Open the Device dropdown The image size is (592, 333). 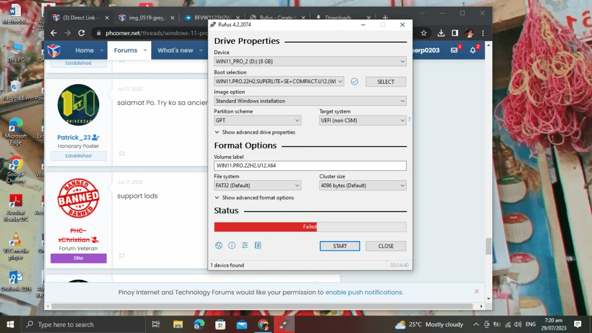point(310,61)
